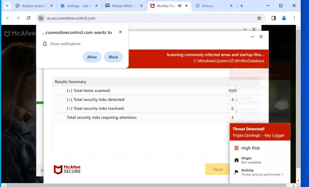Screen dimensions: 309x187
Task: Close the Mobile RIMS tab
Action: click(x=142, y=6)
